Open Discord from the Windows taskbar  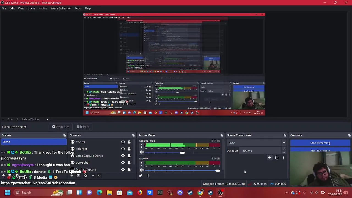tap(180, 193)
